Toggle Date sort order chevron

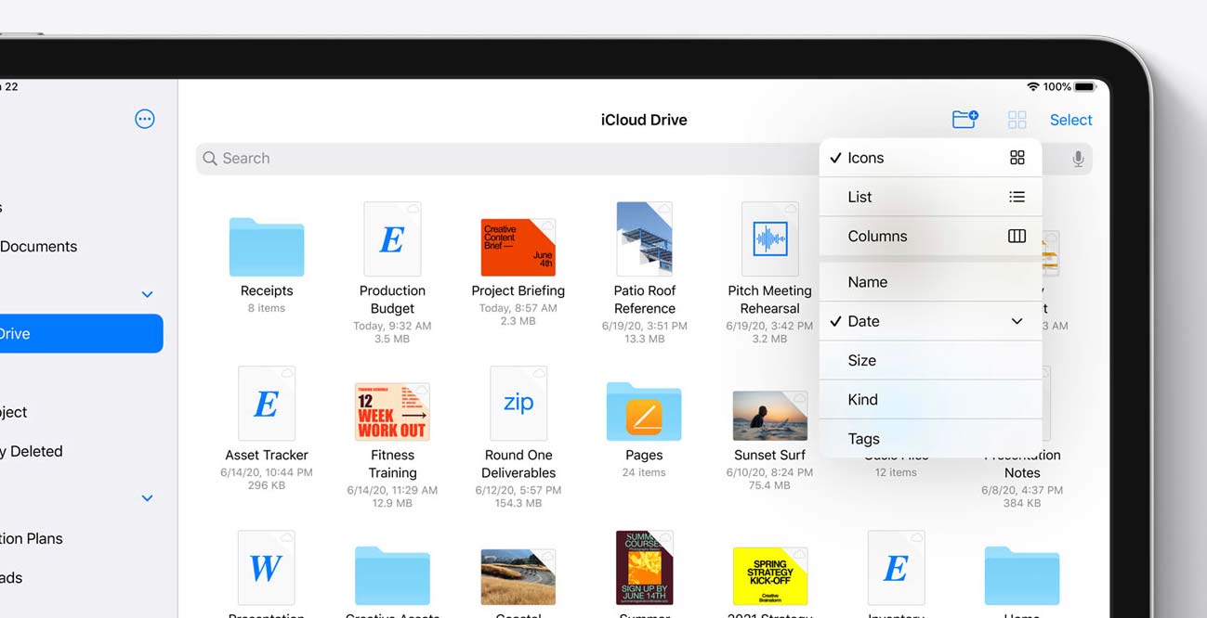point(1017,321)
